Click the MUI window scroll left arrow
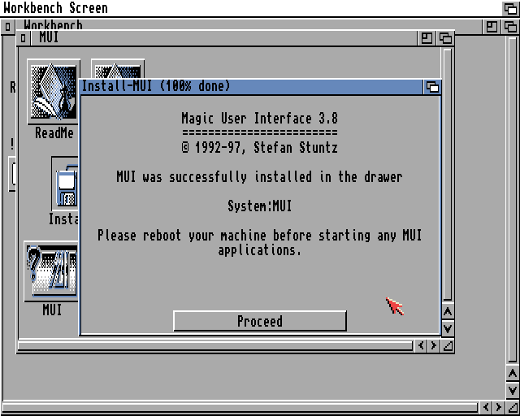 pos(421,345)
